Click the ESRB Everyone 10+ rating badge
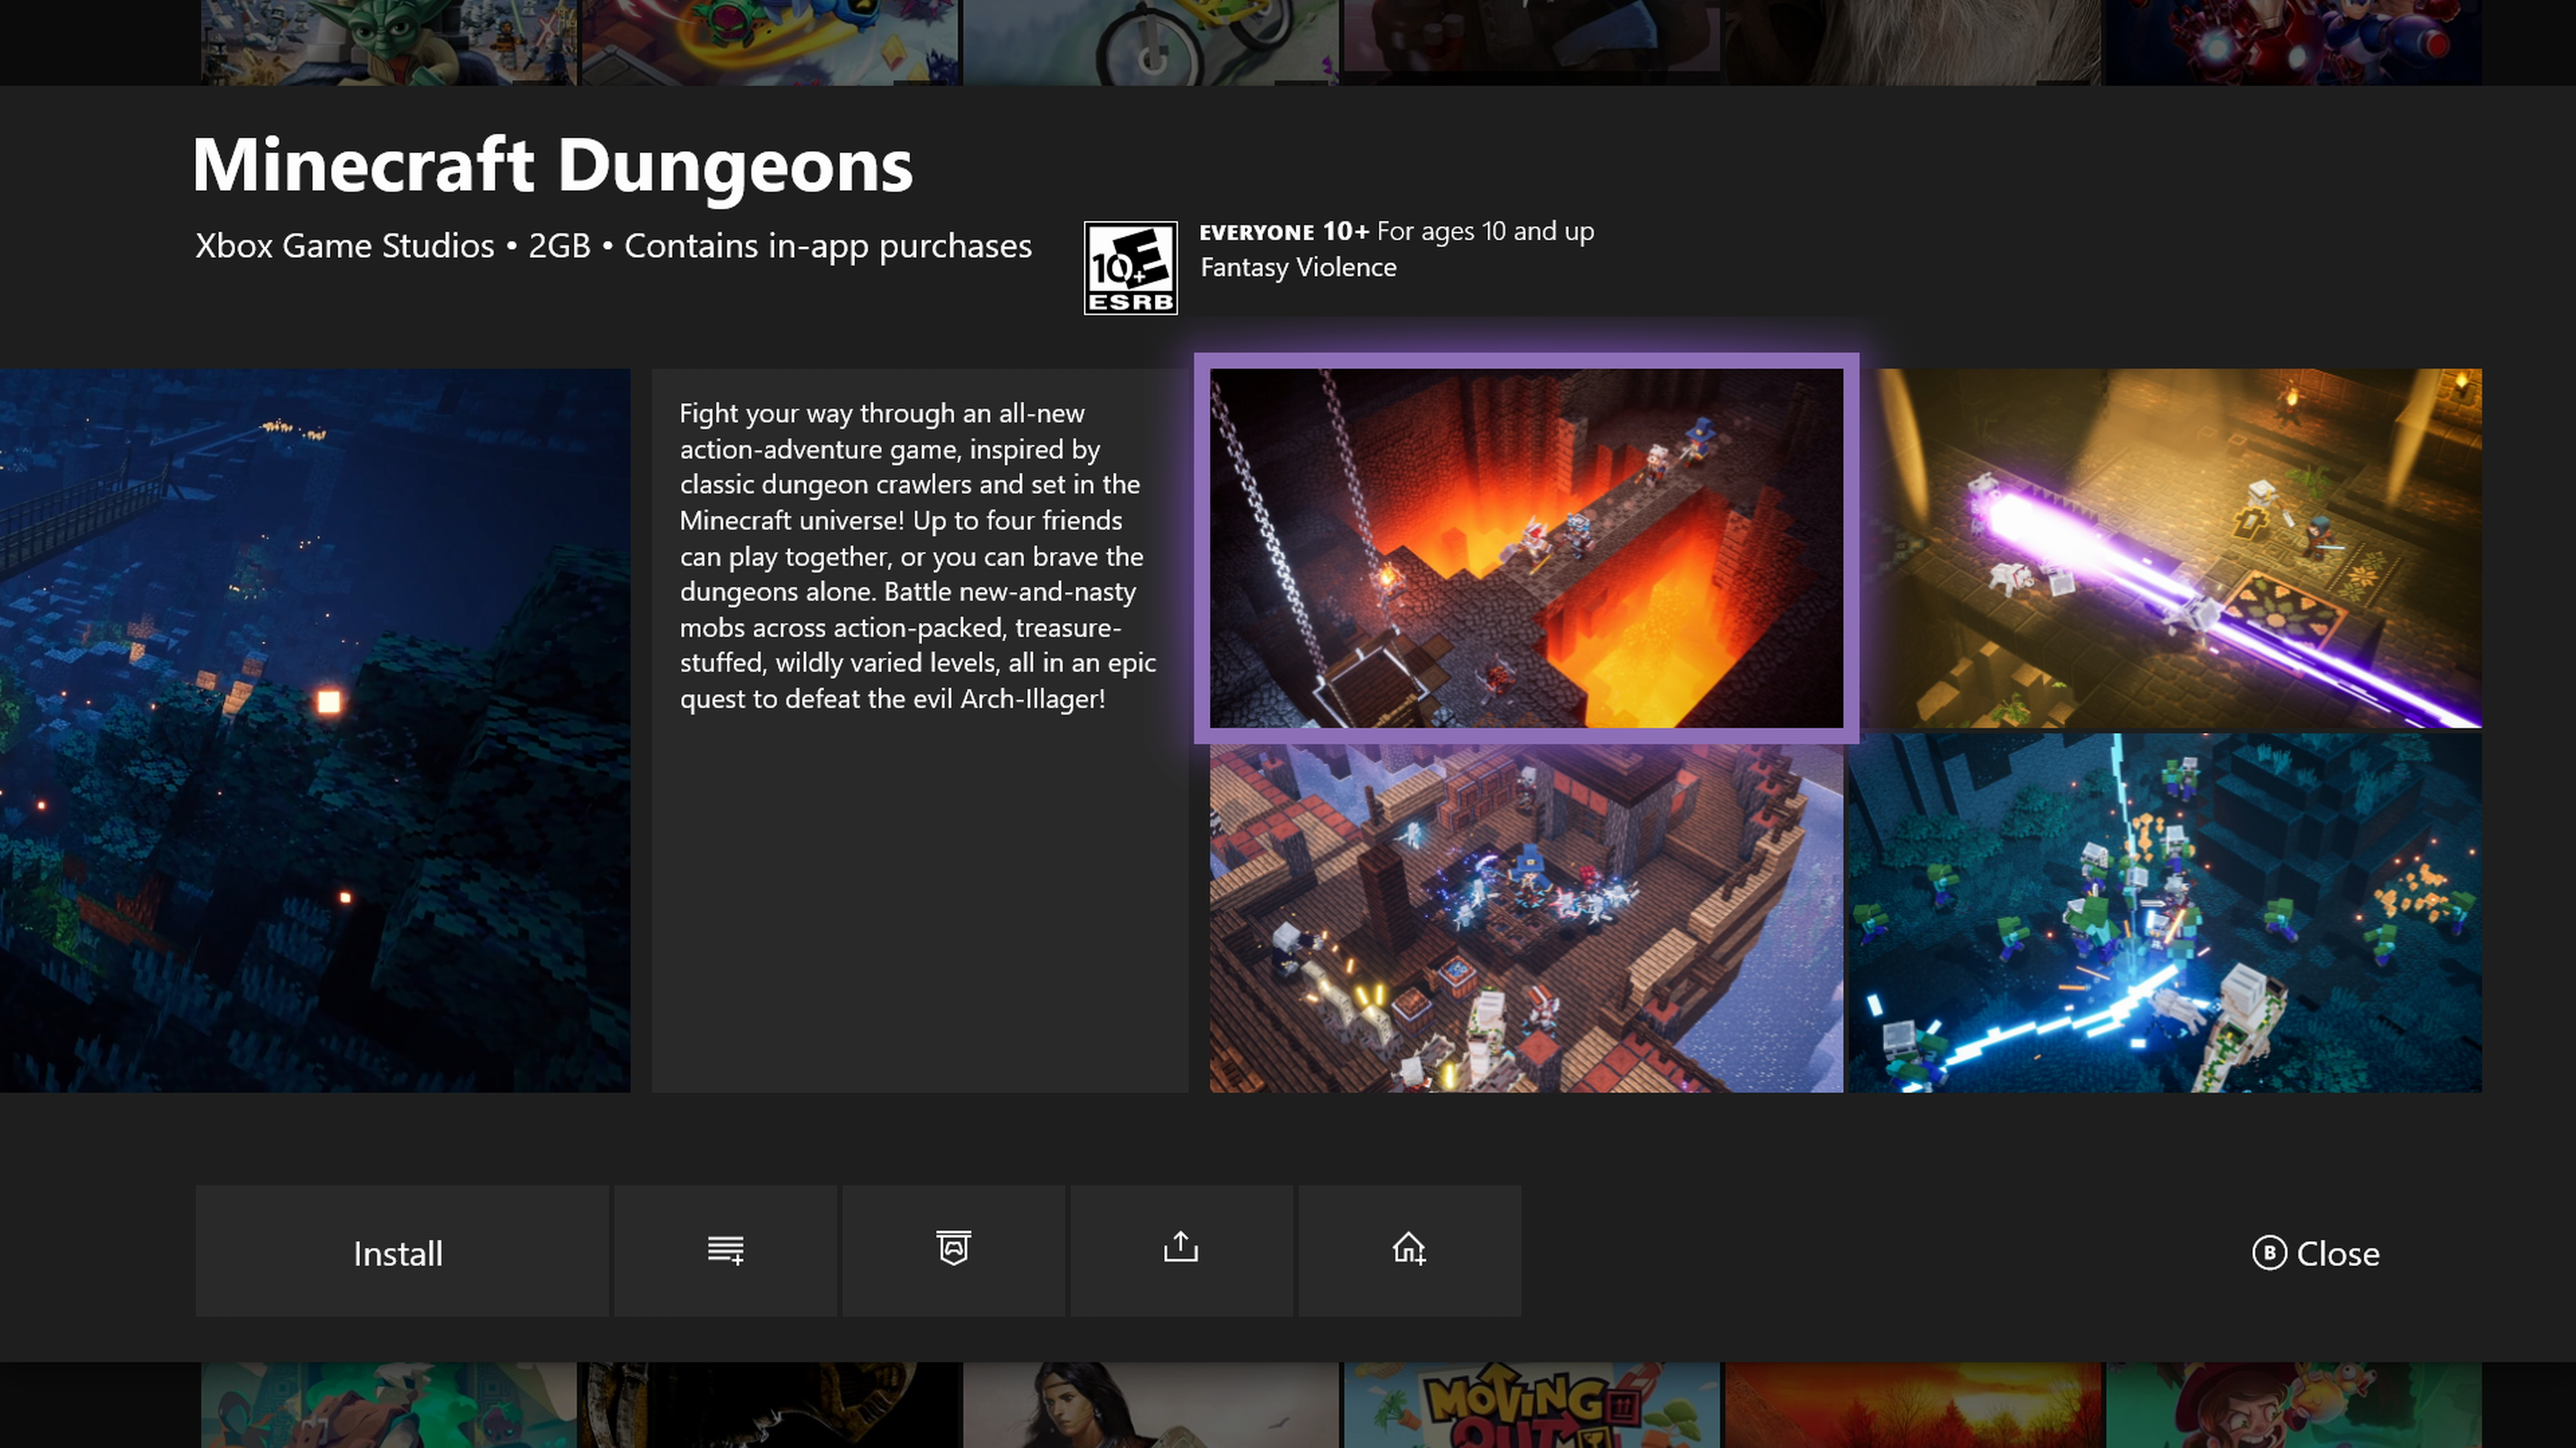Viewport: 2576px width, 1448px height. pyautogui.click(x=1130, y=268)
